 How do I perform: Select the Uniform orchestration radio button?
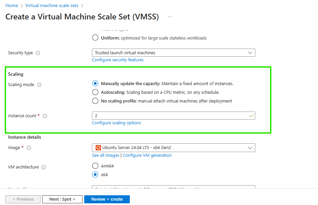point(95,38)
